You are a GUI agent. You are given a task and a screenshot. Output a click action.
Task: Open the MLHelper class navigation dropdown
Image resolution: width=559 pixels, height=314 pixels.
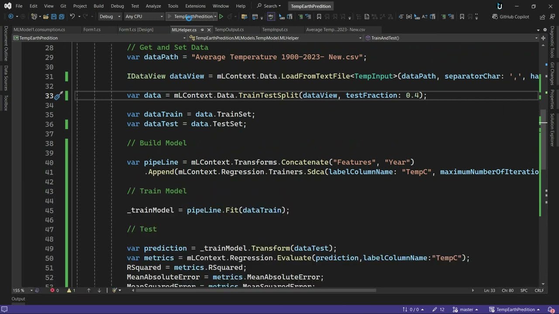tap(276, 38)
